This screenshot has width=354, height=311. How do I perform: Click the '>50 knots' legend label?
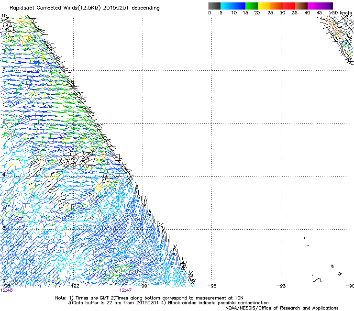point(341,13)
